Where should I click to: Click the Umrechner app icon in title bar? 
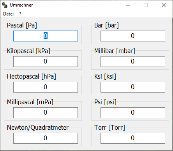[5, 5]
